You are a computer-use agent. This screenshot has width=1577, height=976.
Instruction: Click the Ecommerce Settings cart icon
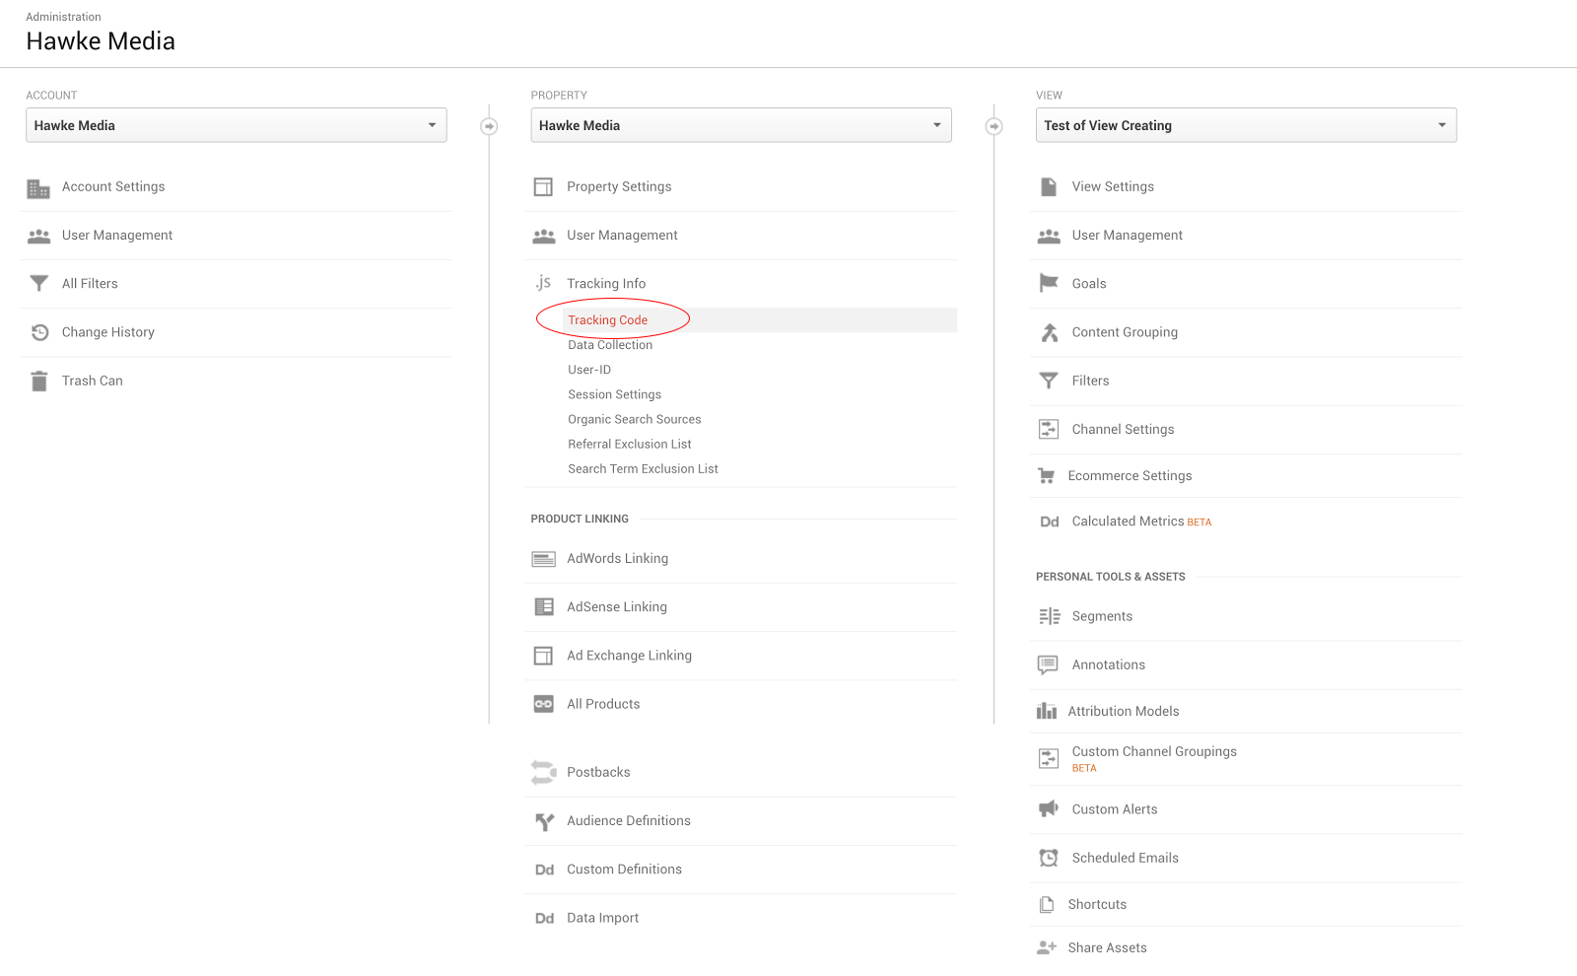pyautogui.click(x=1047, y=476)
